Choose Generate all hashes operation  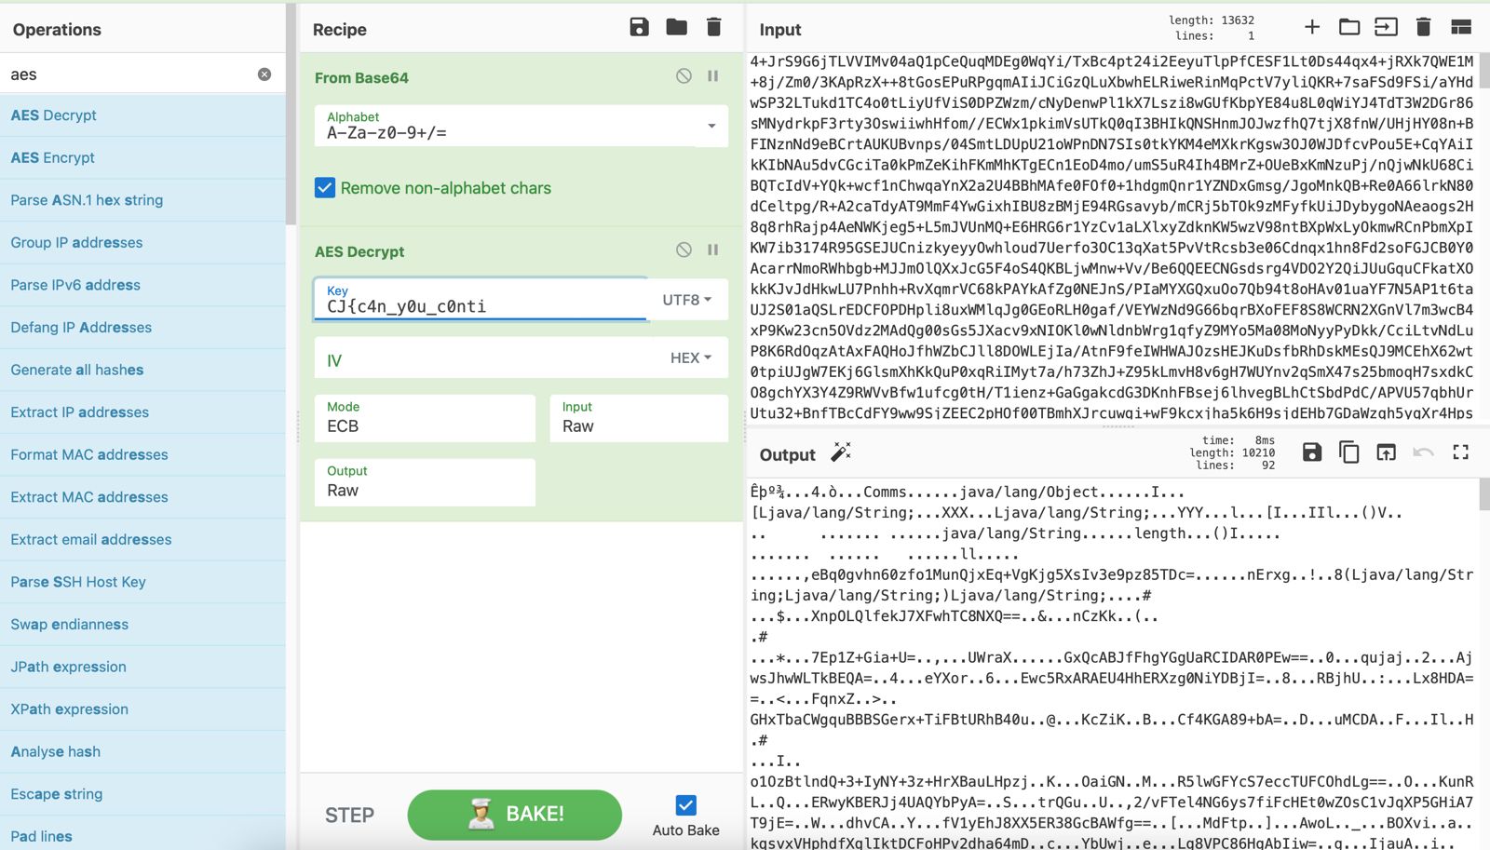(x=77, y=370)
